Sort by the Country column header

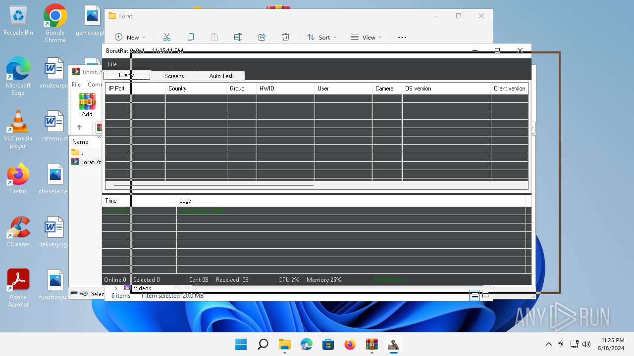[x=196, y=89]
